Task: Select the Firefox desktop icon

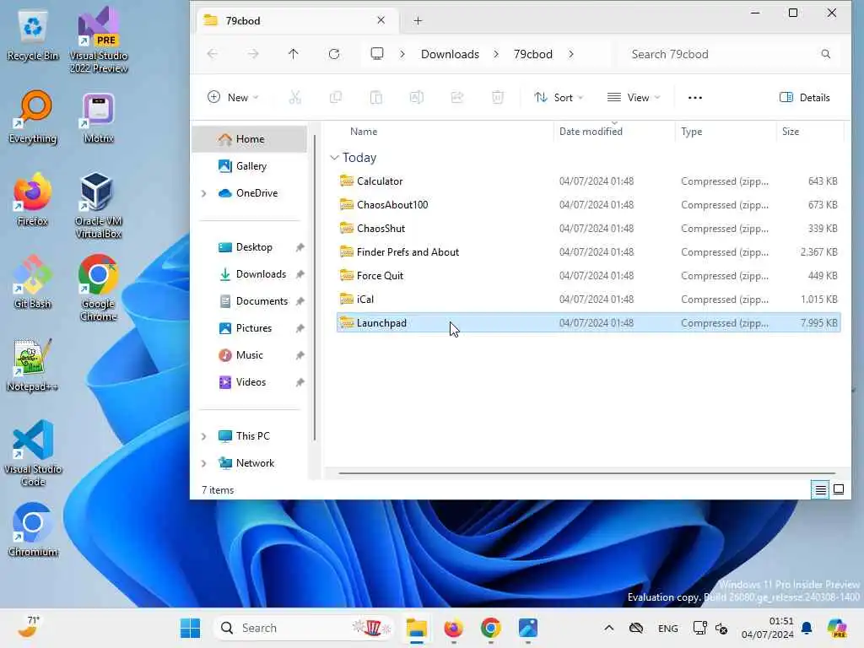Action: click(33, 199)
